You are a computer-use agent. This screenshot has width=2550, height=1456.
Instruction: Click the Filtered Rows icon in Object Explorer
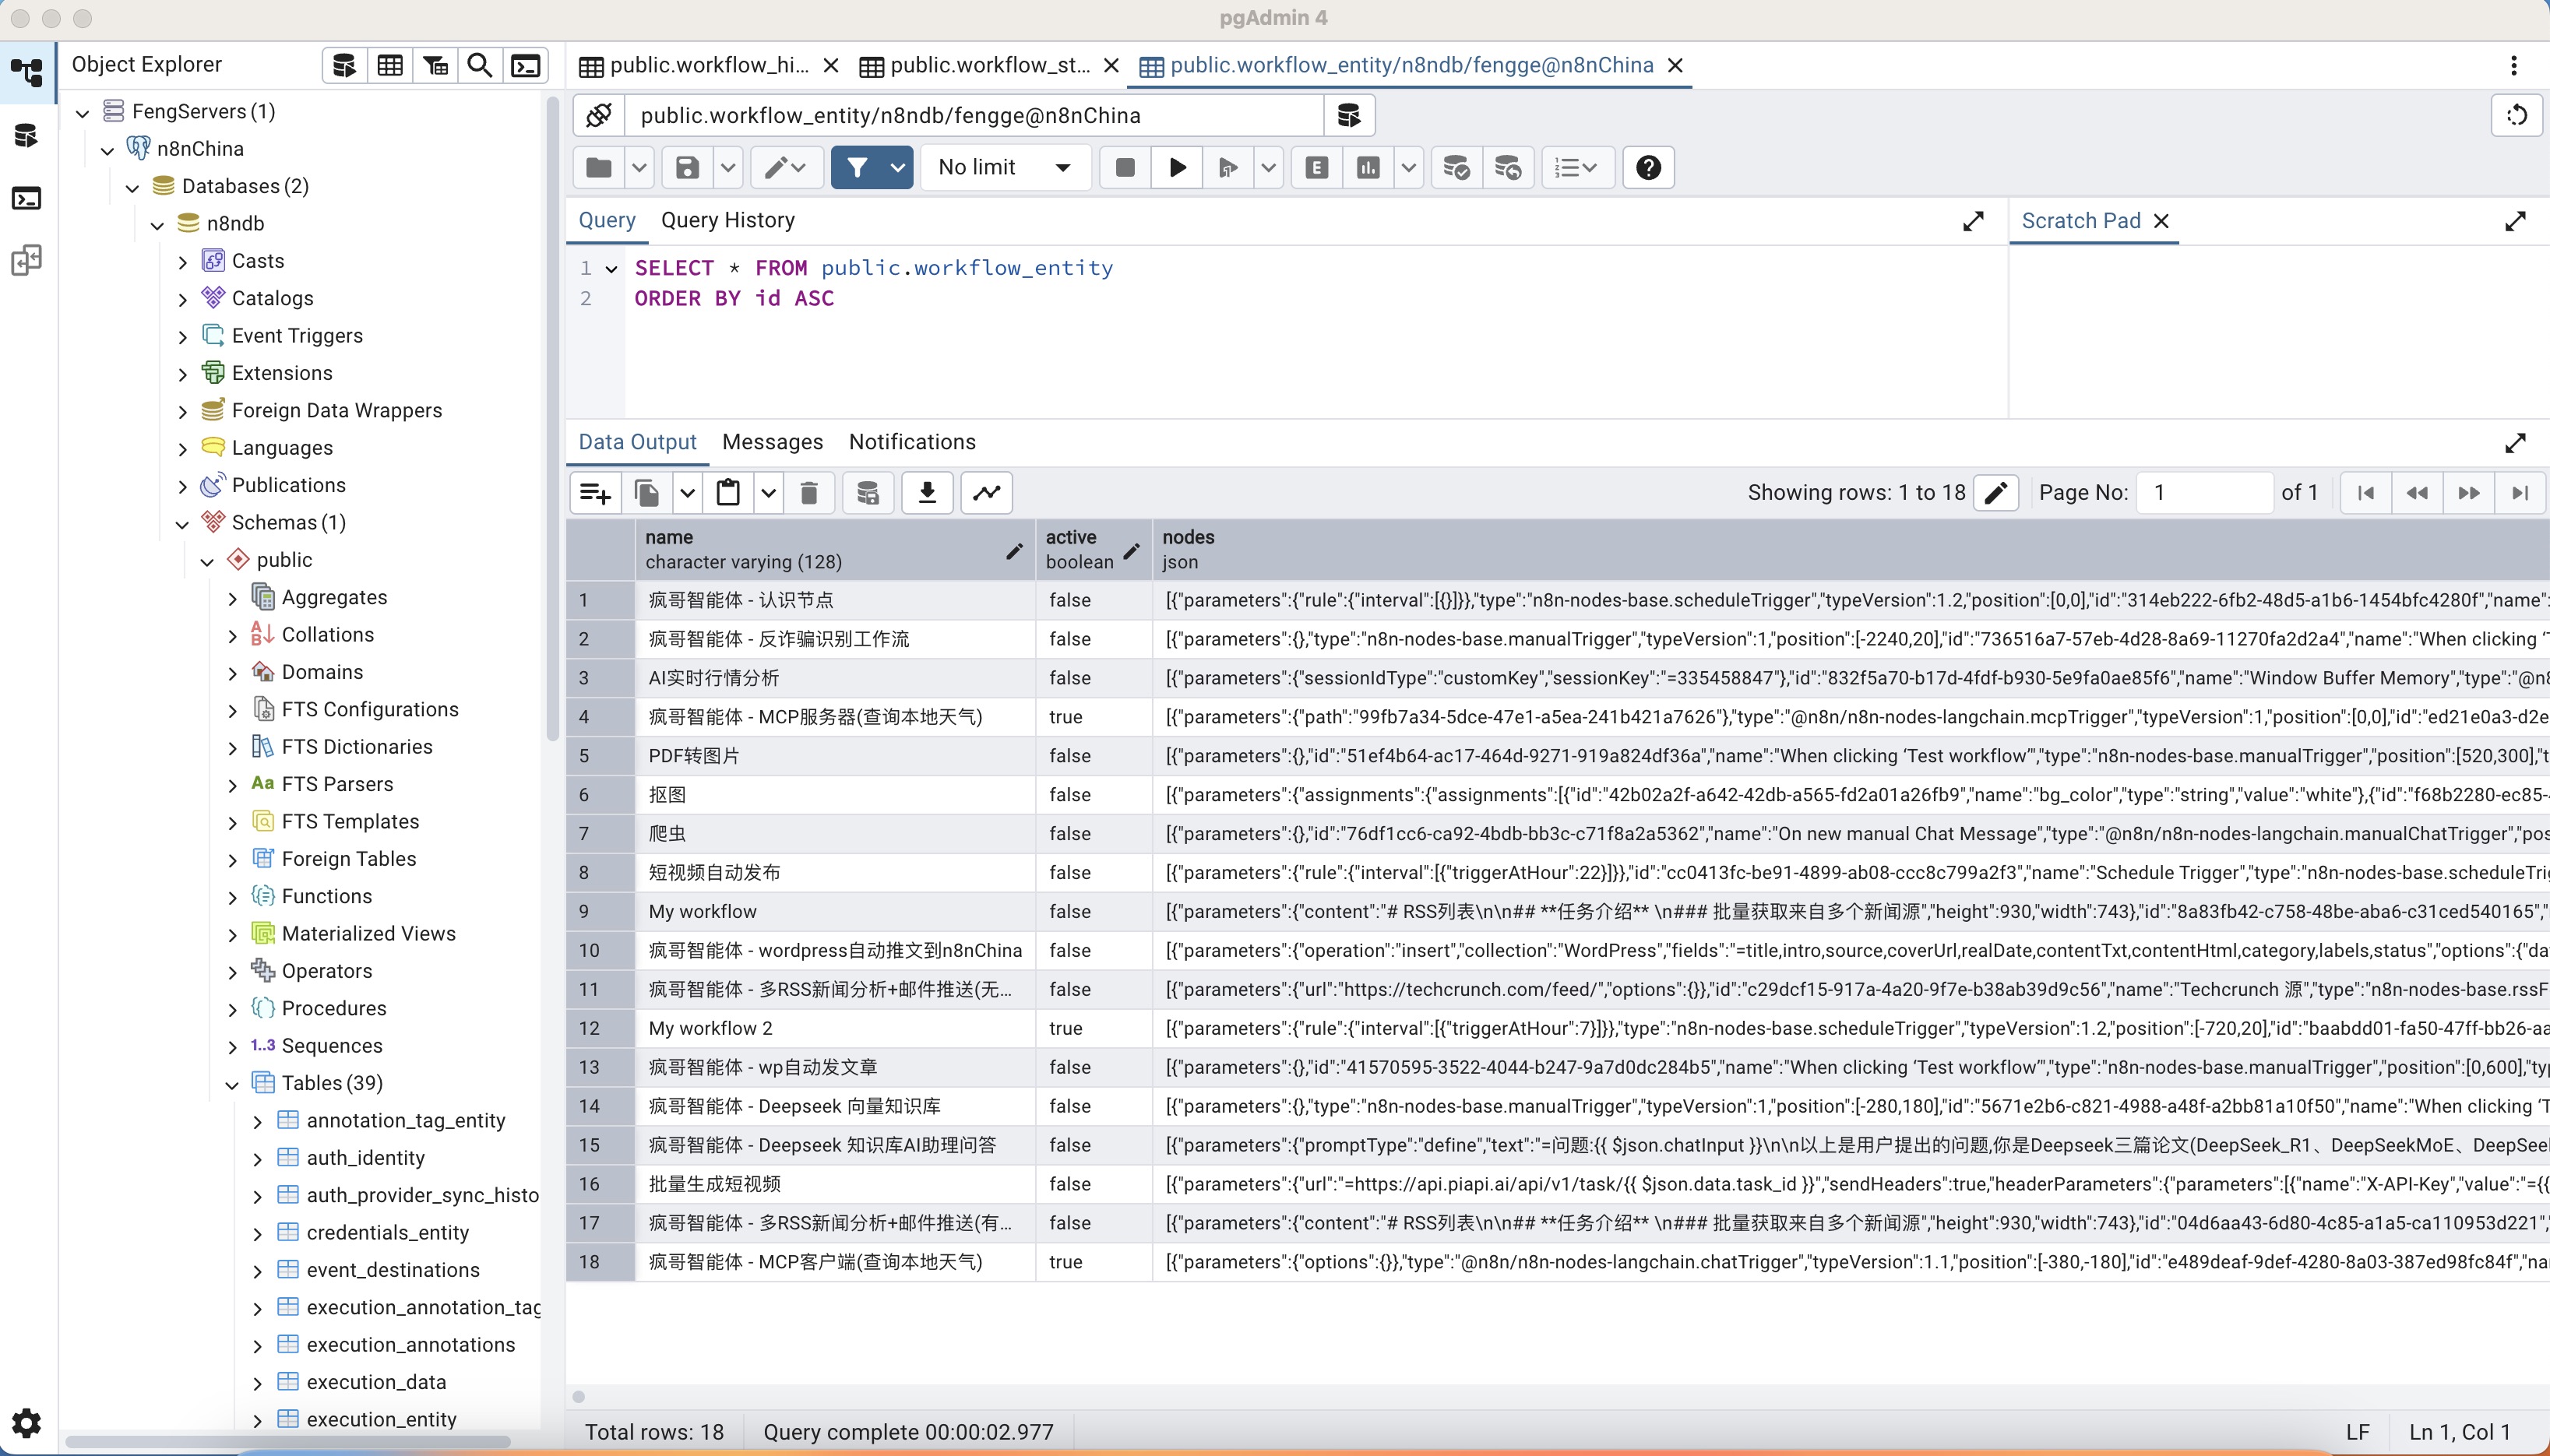(435, 66)
